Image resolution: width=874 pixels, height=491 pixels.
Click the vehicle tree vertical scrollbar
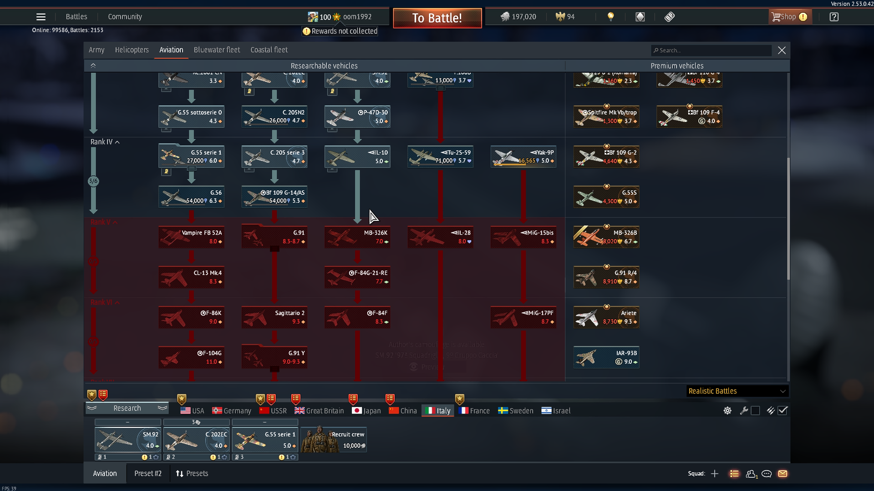click(788, 218)
